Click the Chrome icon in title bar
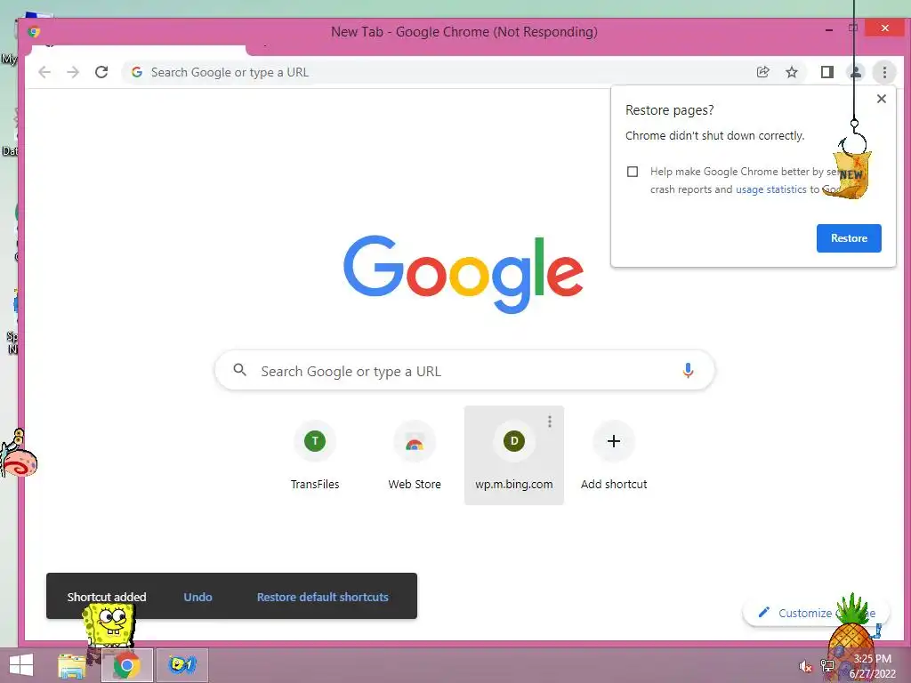911x683 pixels. coord(34,32)
